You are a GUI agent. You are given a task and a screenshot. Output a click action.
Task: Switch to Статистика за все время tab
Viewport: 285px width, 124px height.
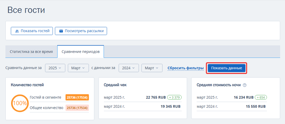coord(31,51)
